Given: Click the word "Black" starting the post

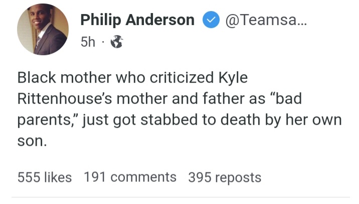Looking at the screenshot, I should point(36,79).
